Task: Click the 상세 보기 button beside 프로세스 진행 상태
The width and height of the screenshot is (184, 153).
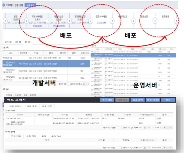Action: tap(30, 5)
